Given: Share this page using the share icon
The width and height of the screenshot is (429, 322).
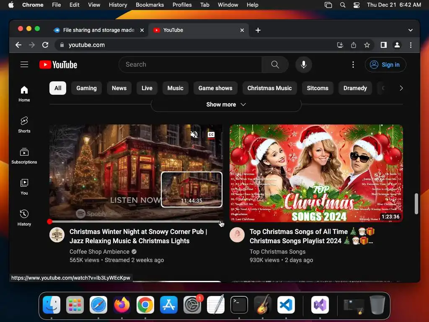Looking at the screenshot, I should click(354, 45).
